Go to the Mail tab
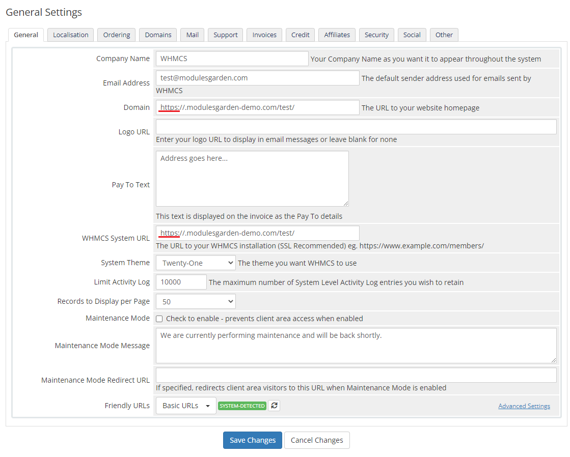 pyautogui.click(x=193, y=35)
